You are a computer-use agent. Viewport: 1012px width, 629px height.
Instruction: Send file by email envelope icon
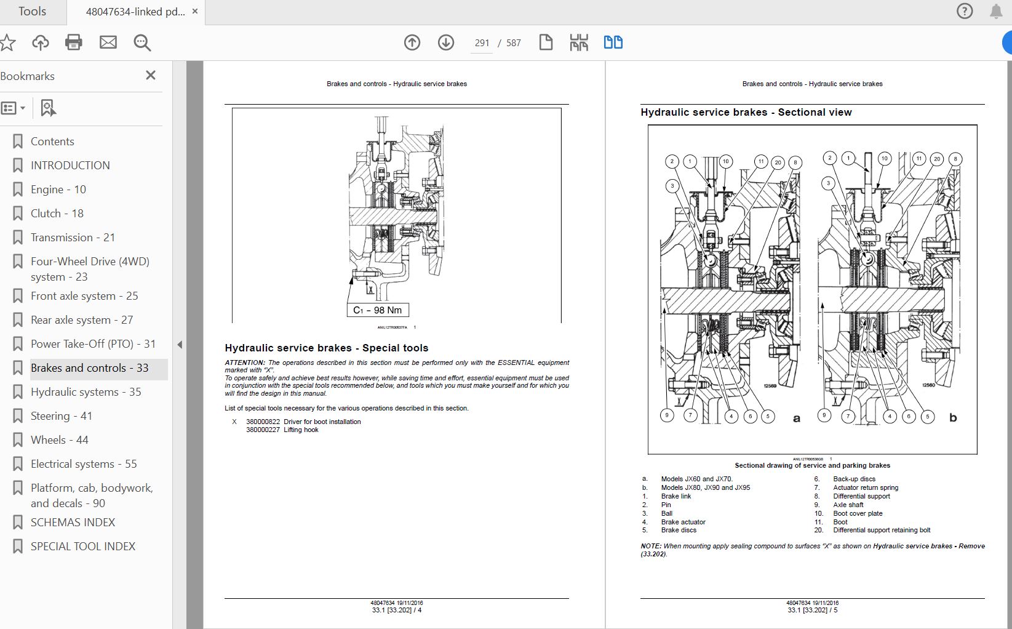(x=108, y=42)
